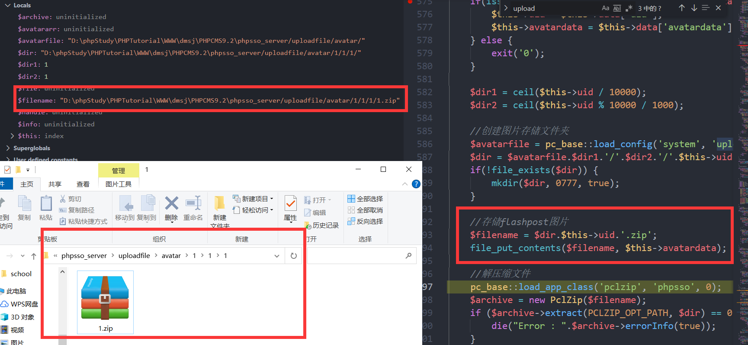Select the $filename variable row
This screenshot has height=345, width=748.
point(209,100)
